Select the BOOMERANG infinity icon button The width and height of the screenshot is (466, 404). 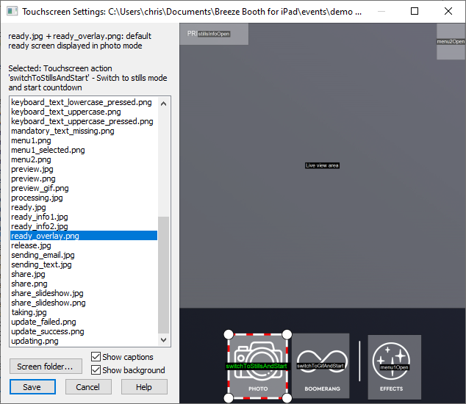(321, 366)
